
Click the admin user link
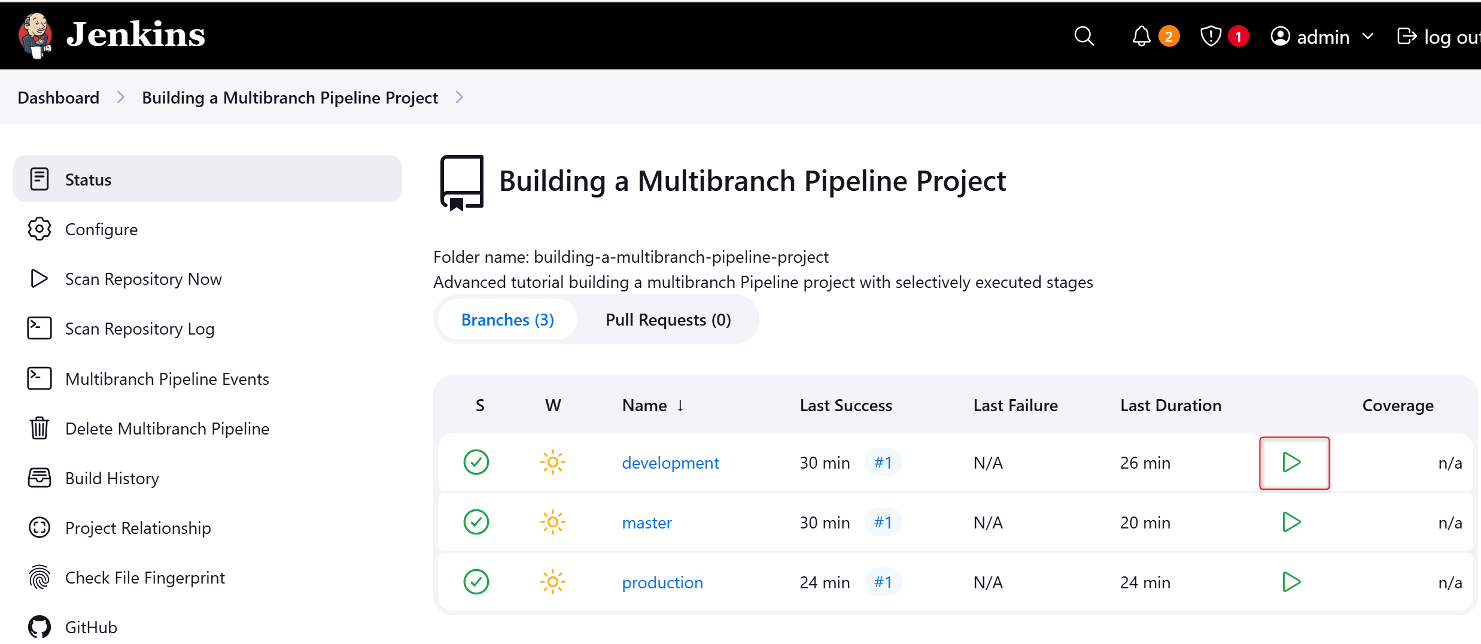pos(1310,37)
